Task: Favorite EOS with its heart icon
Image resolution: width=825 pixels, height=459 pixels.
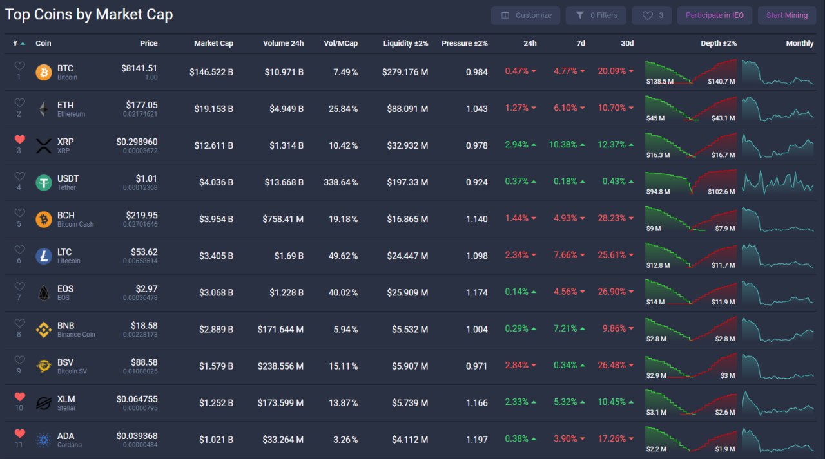Action: (19, 286)
